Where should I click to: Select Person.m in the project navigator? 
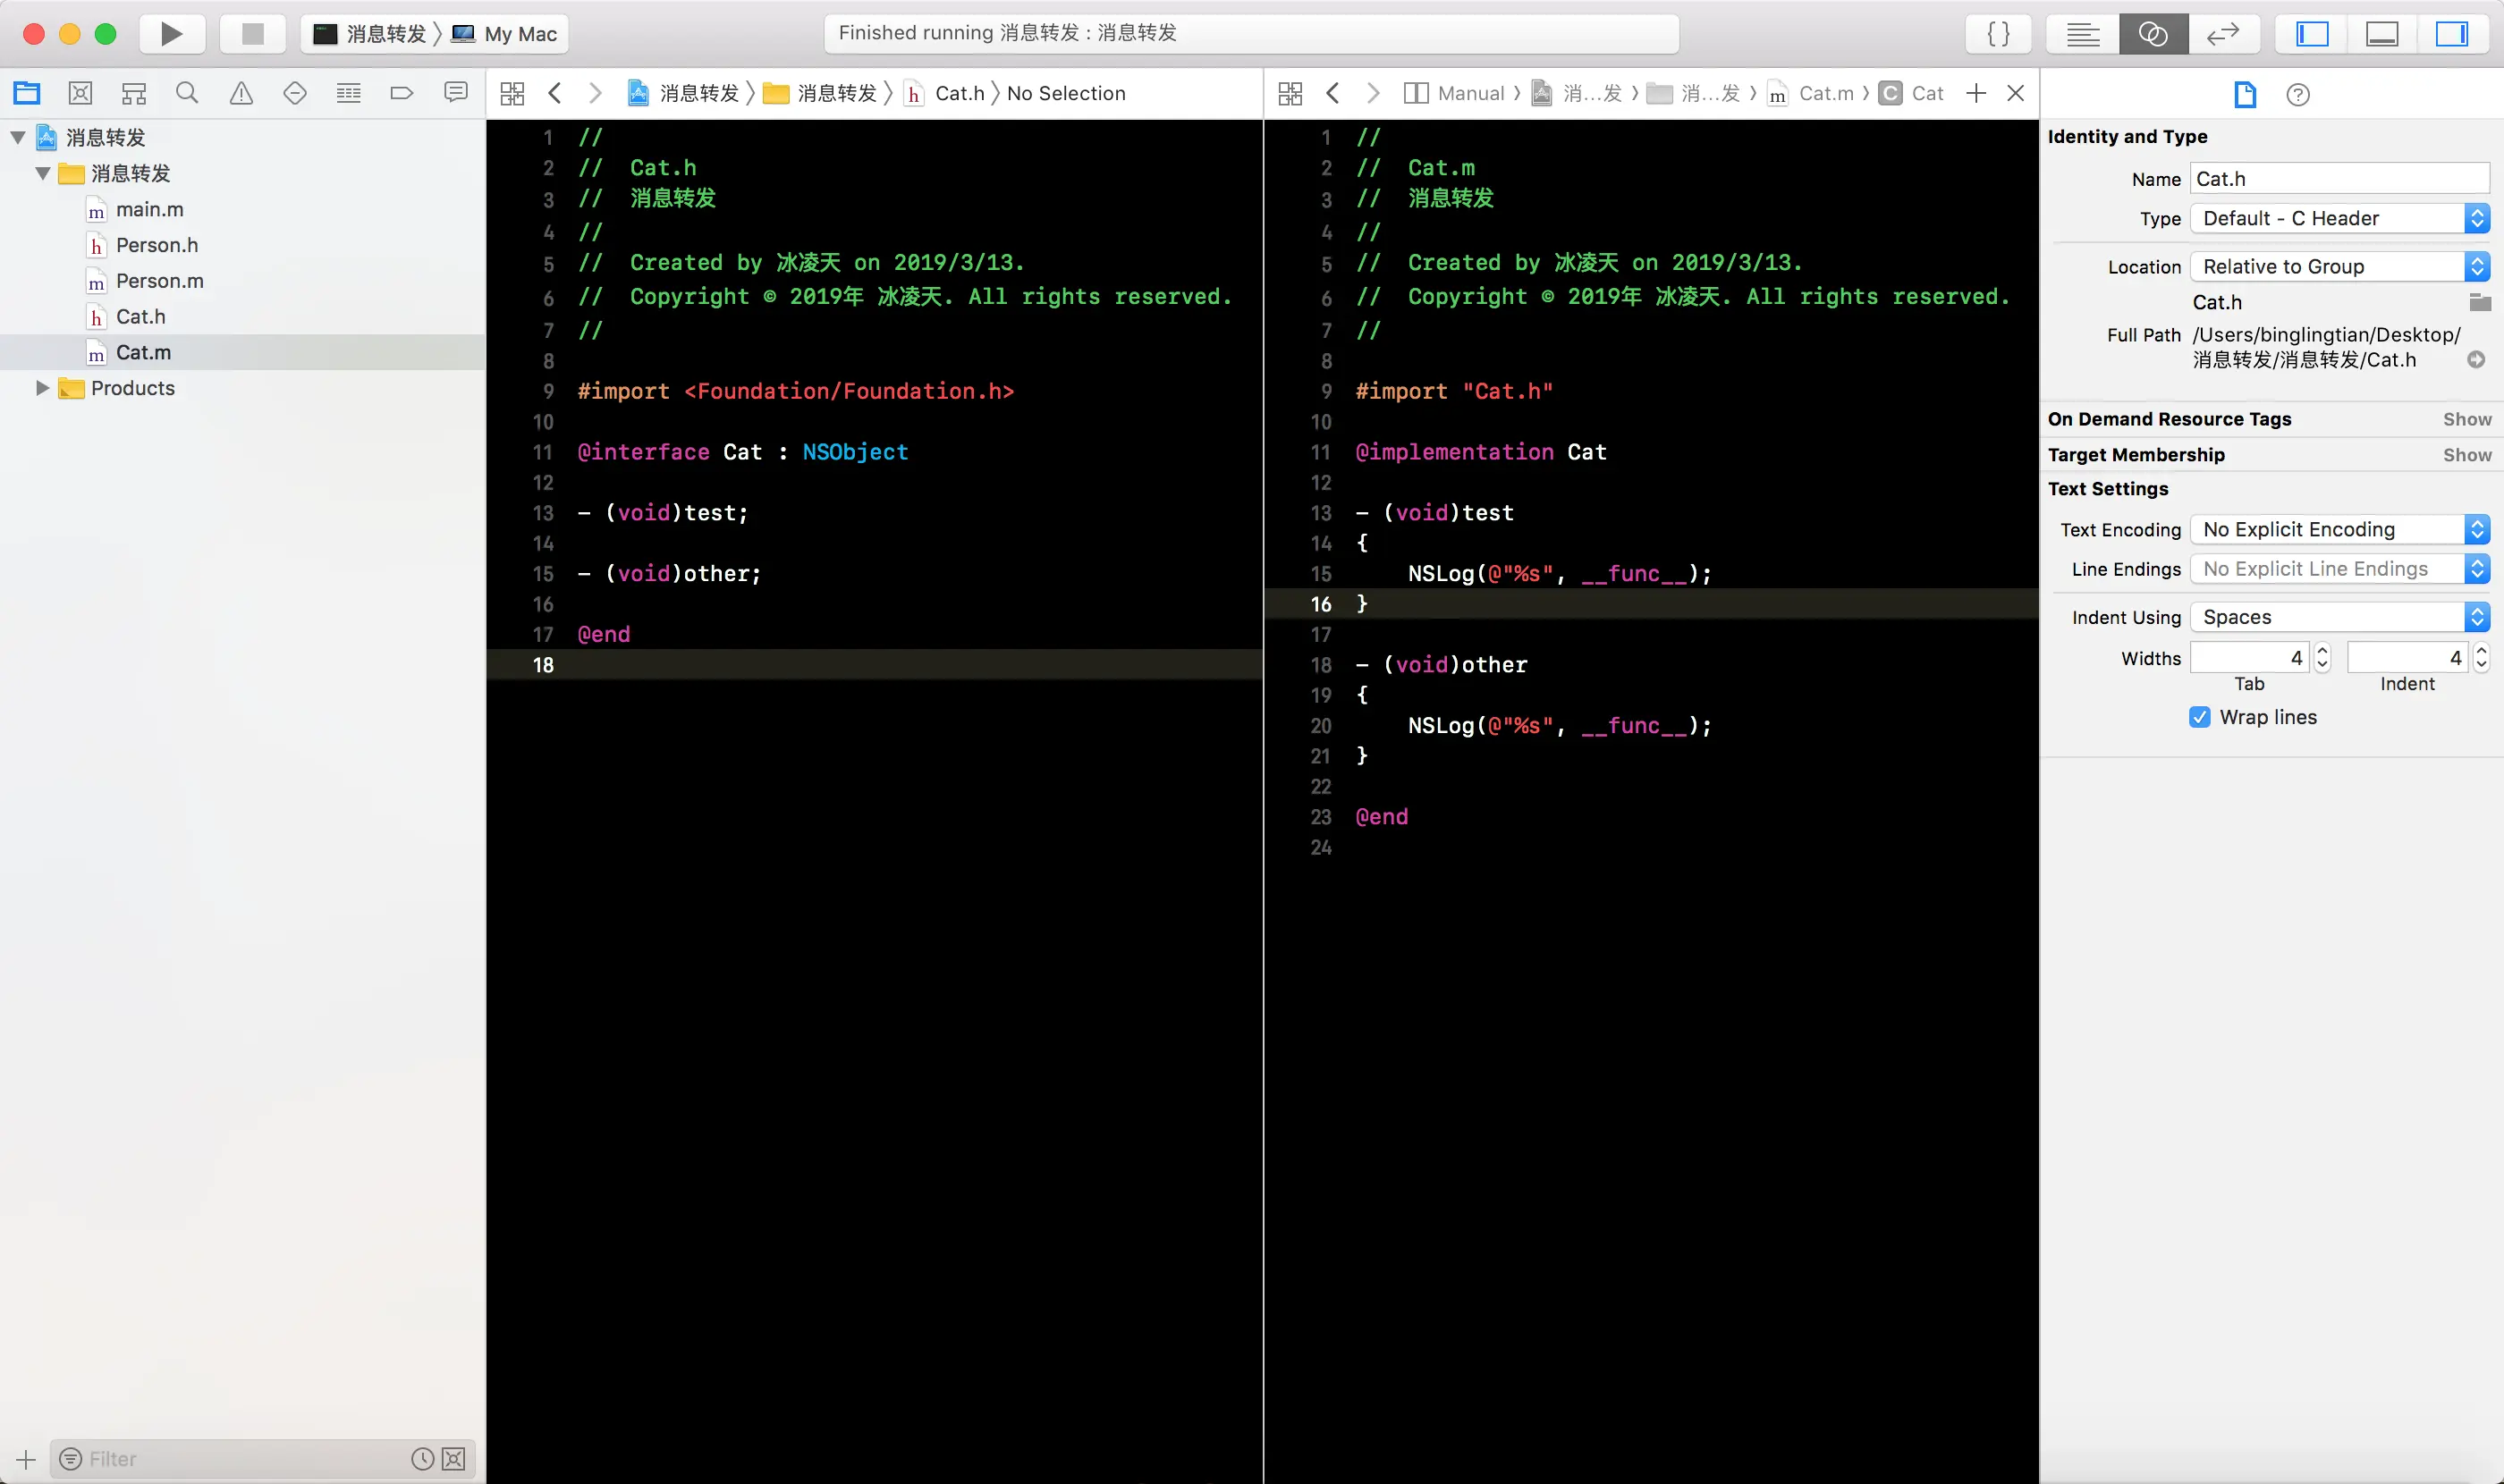click(x=159, y=281)
